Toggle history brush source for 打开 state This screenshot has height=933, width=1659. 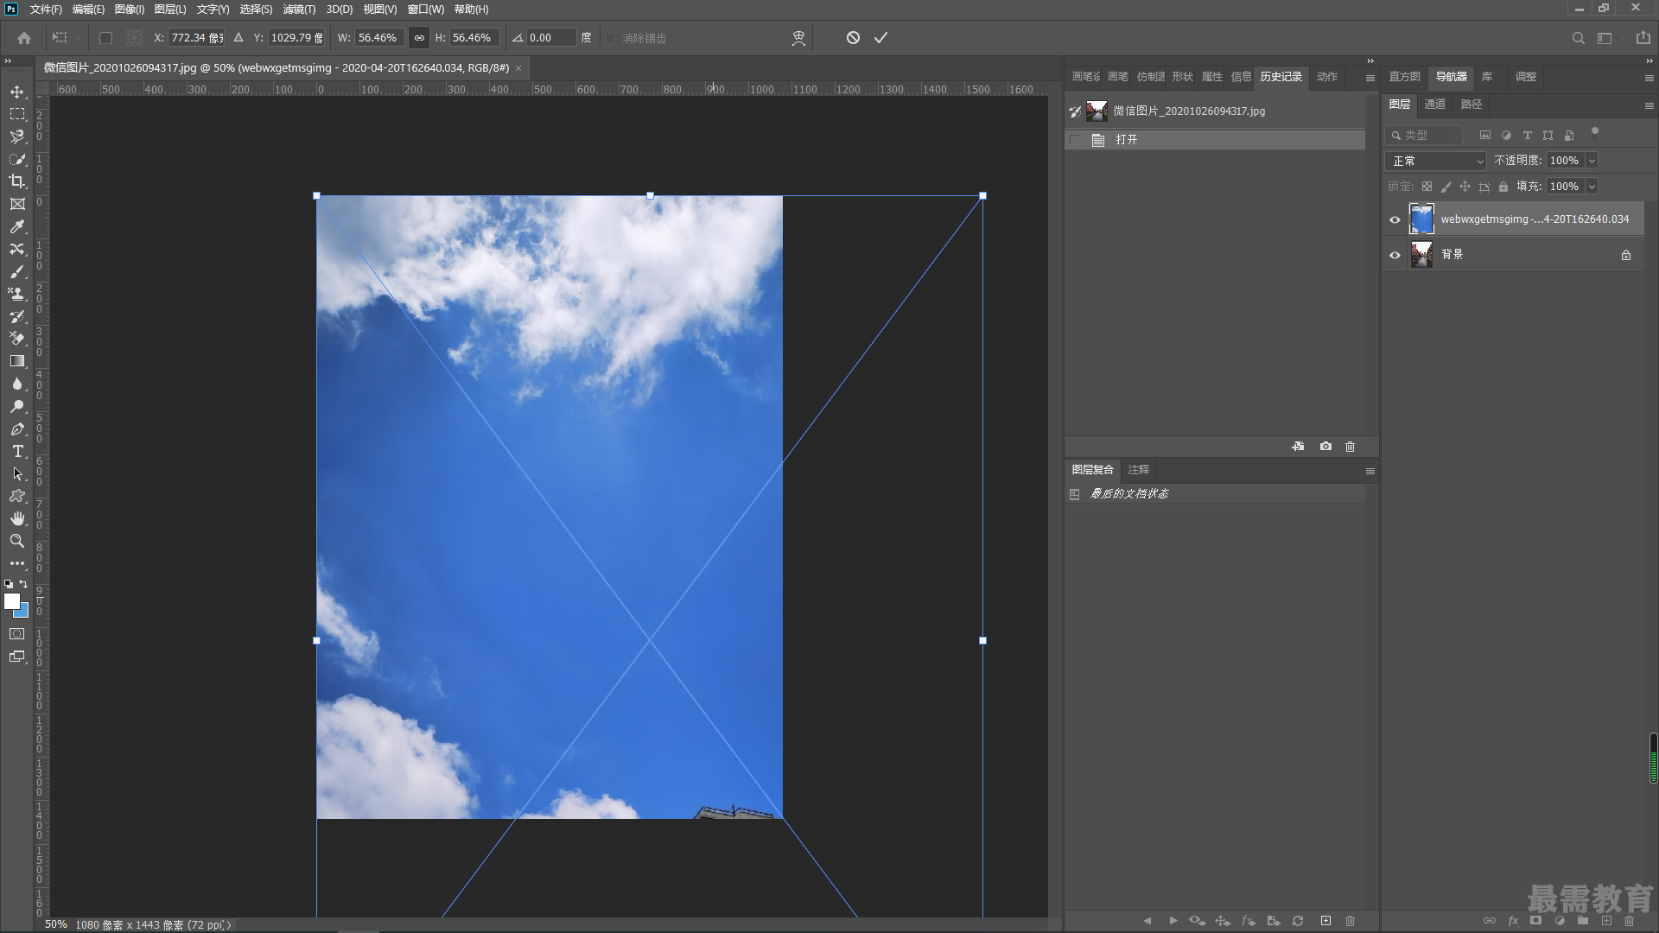1074,140
